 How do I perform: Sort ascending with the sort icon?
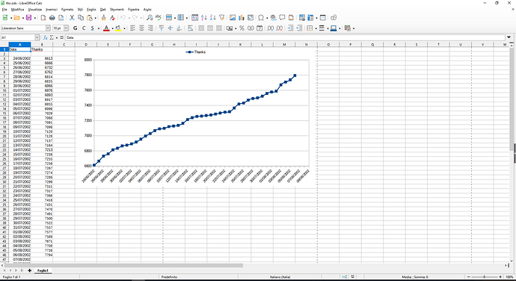[x=204, y=18]
